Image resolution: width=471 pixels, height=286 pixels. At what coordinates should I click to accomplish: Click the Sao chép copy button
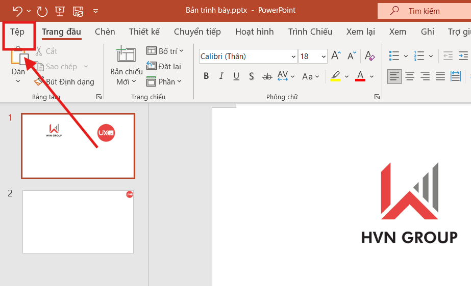(57, 67)
